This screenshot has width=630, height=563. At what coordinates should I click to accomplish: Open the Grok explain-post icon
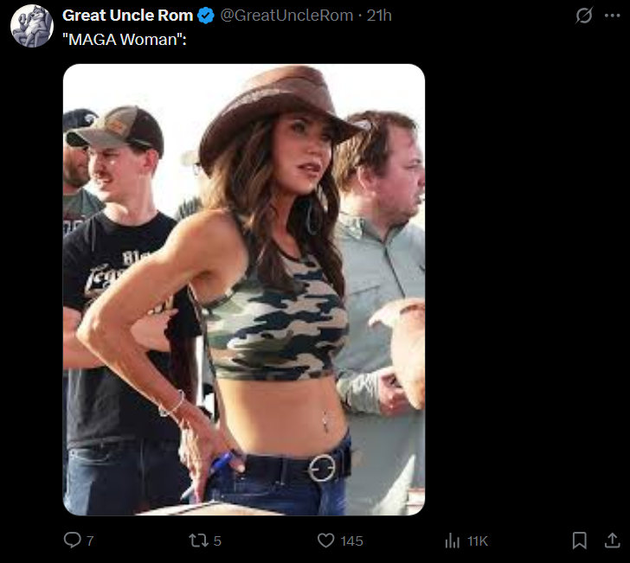[x=584, y=16]
